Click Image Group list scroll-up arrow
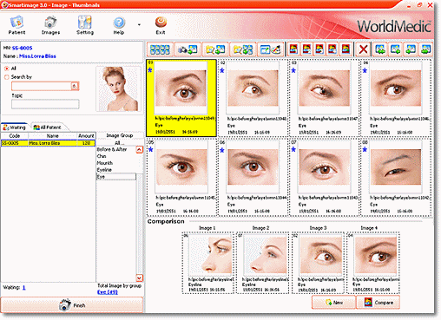The height and width of the screenshot is (320, 441). tap(140, 150)
